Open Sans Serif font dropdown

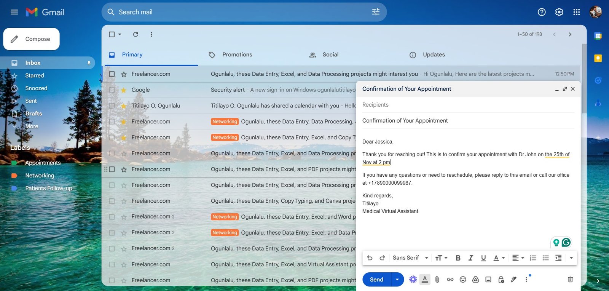pyautogui.click(x=411, y=258)
